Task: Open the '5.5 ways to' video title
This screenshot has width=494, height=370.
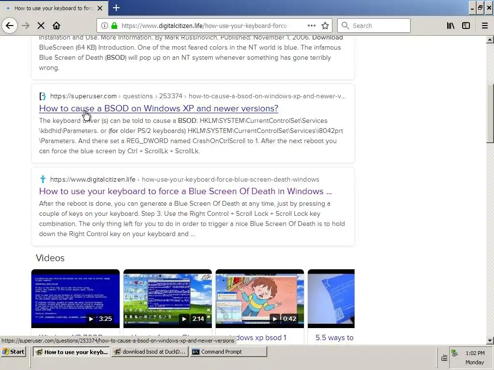Action: click(334, 338)
